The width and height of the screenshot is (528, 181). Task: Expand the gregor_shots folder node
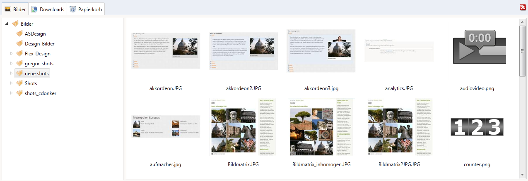(12, 64)
